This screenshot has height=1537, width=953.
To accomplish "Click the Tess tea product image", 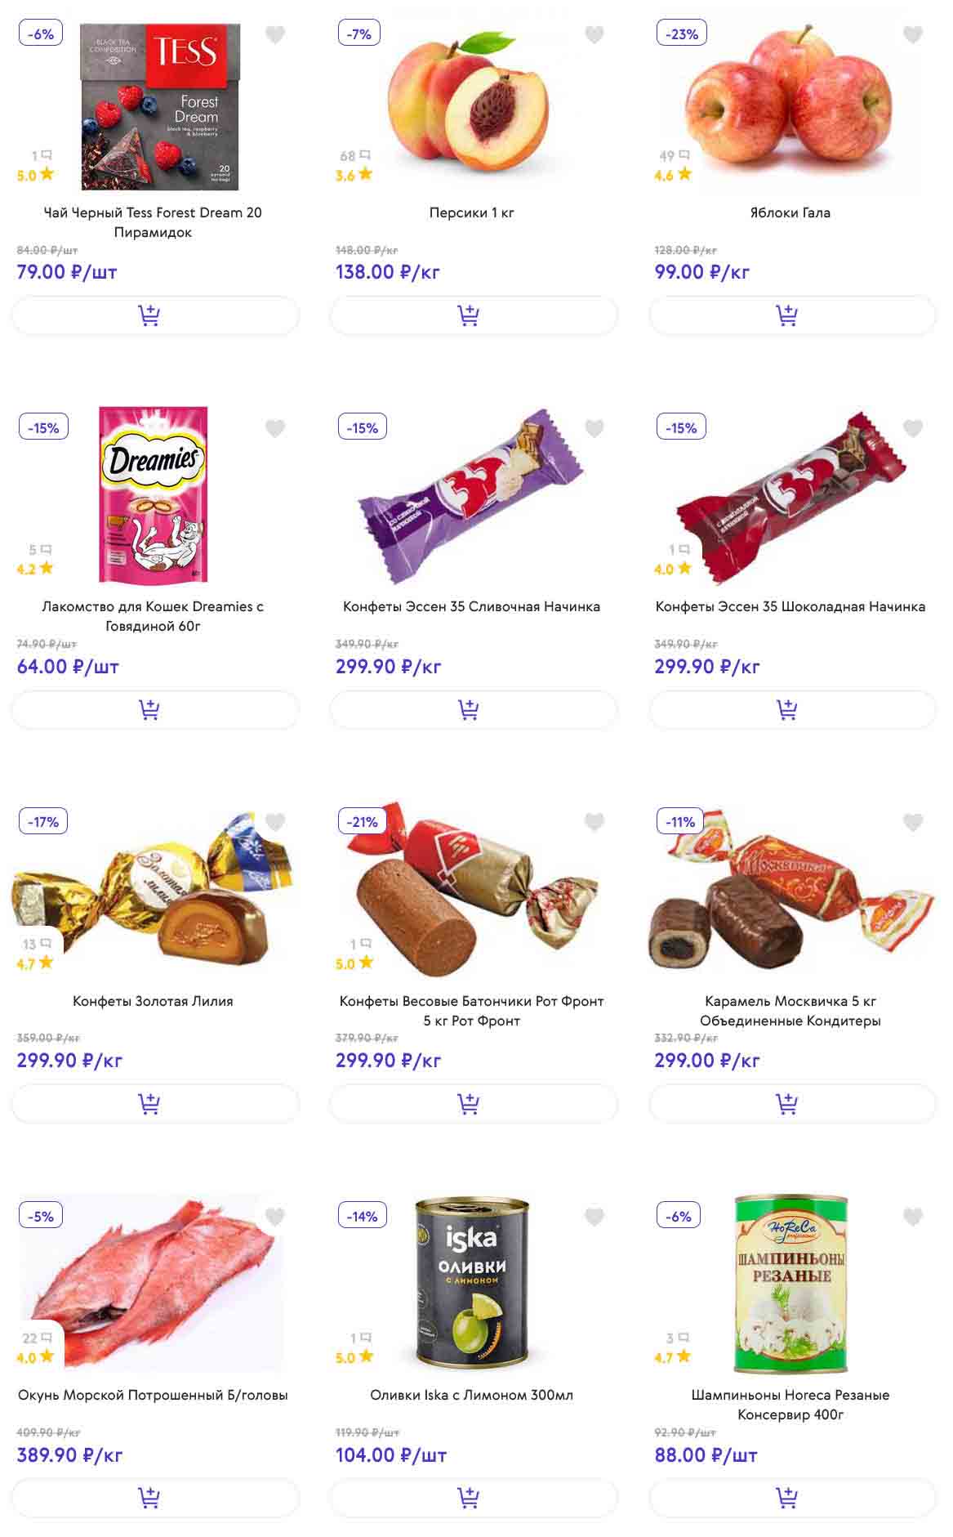I will 160,107.
